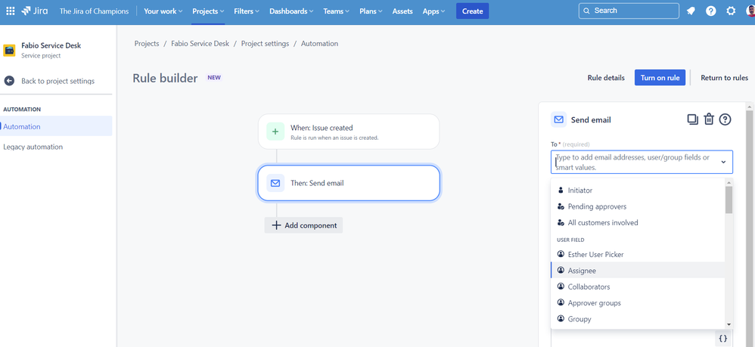Collapse the To field dropdown chevron
Image resolution: width=755 pixels, height=347 pixels.
tap(723, 163)
